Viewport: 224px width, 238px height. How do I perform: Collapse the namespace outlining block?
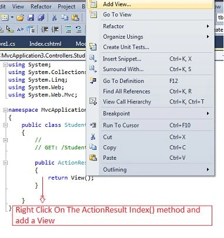(5, 110)
